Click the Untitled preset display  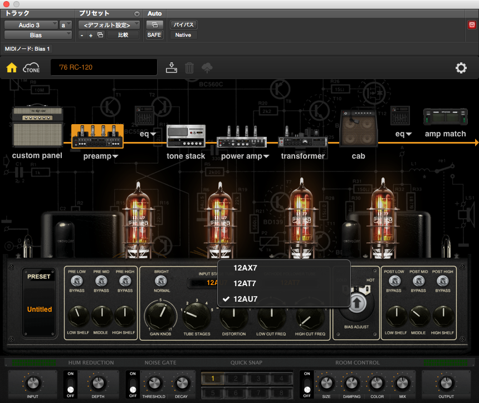click(40, 309)
